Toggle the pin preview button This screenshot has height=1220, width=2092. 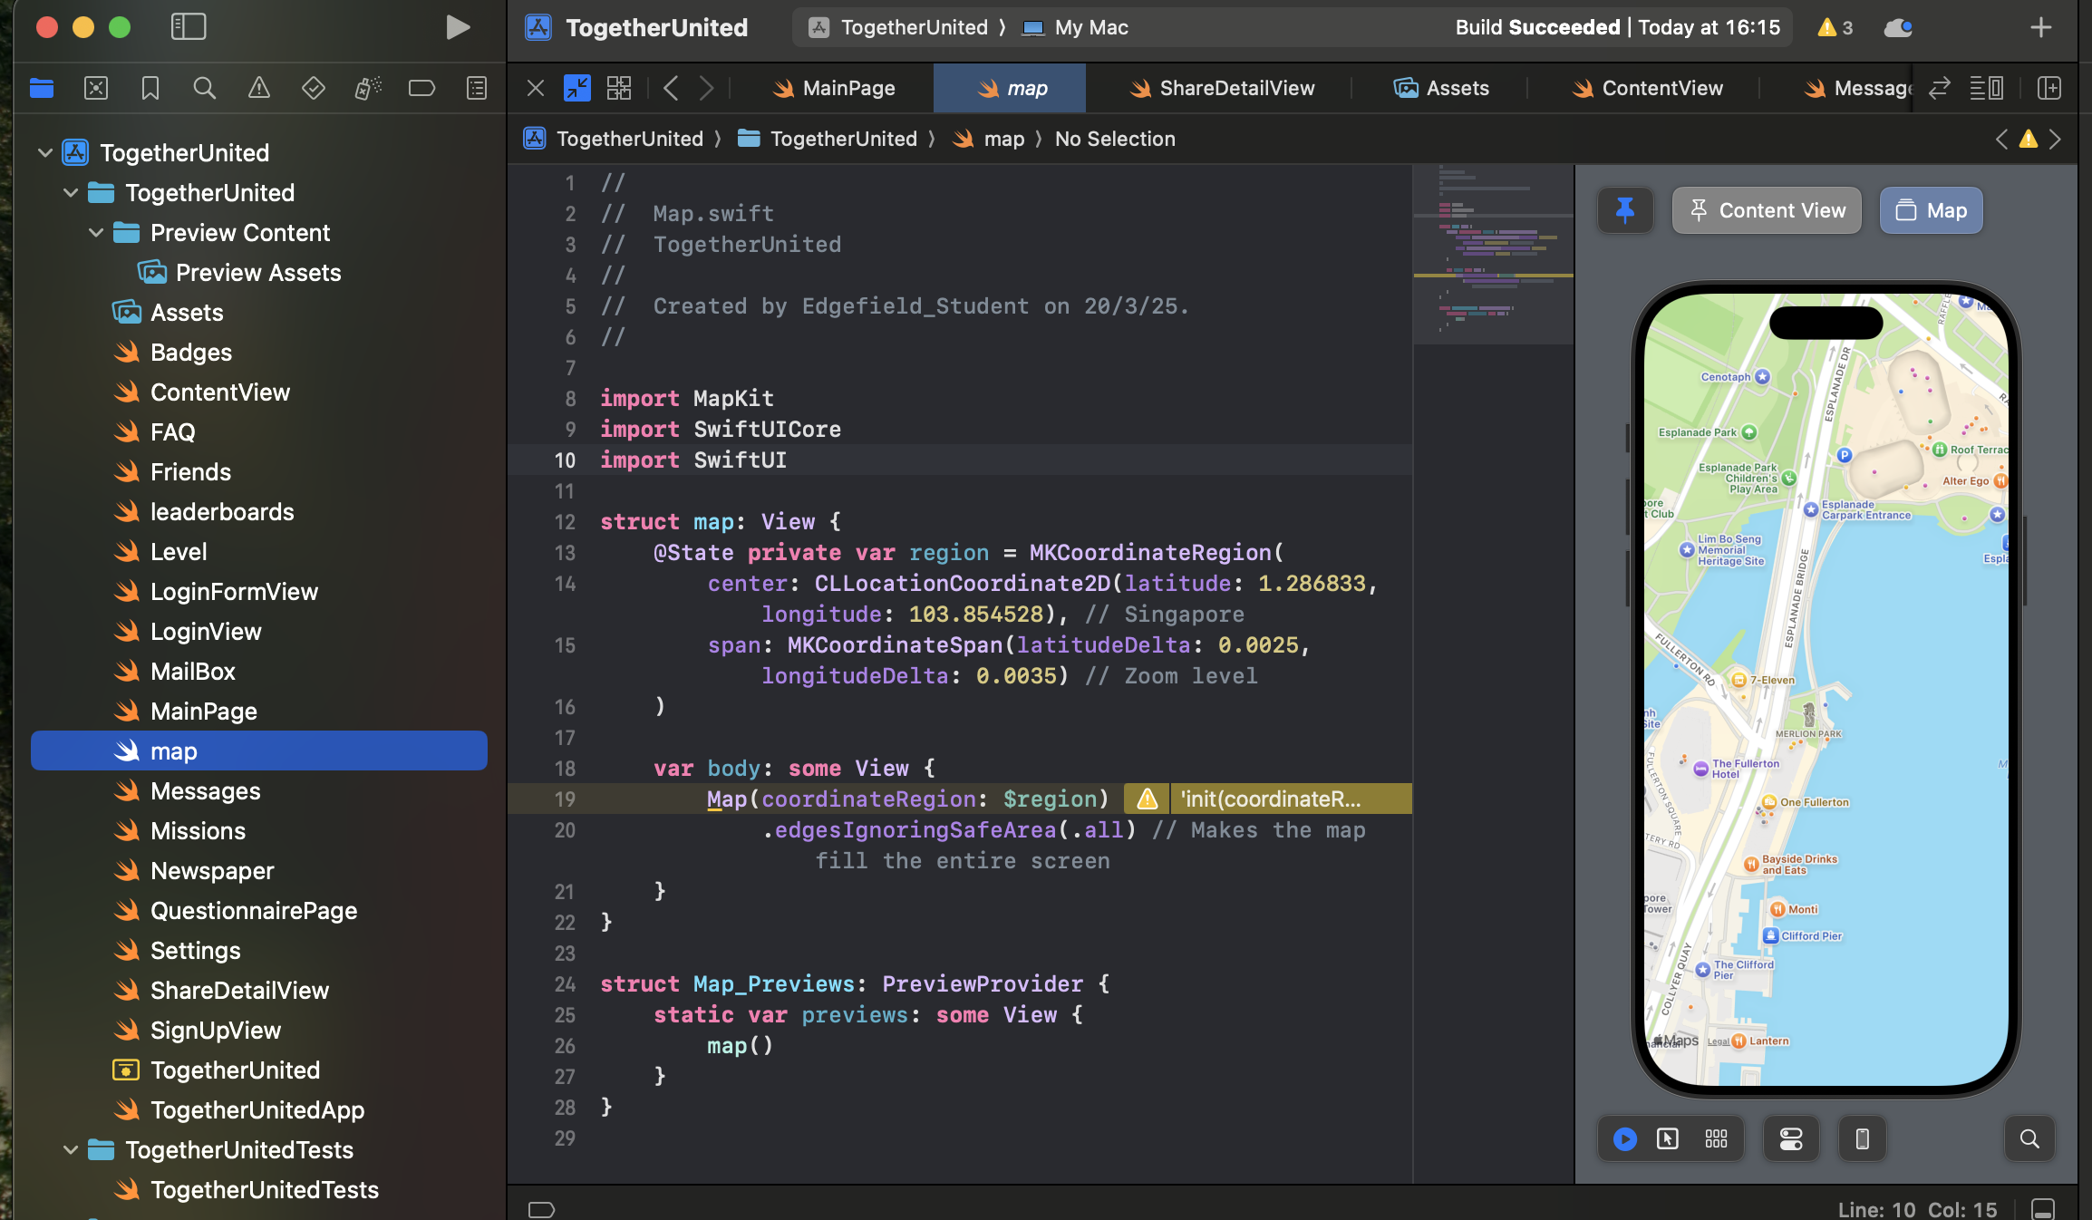(1625, 210)
